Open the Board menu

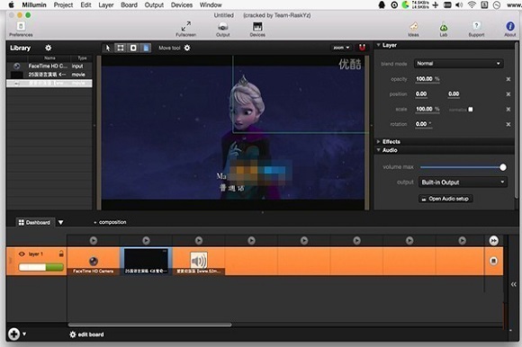click(x=130, y=5)
